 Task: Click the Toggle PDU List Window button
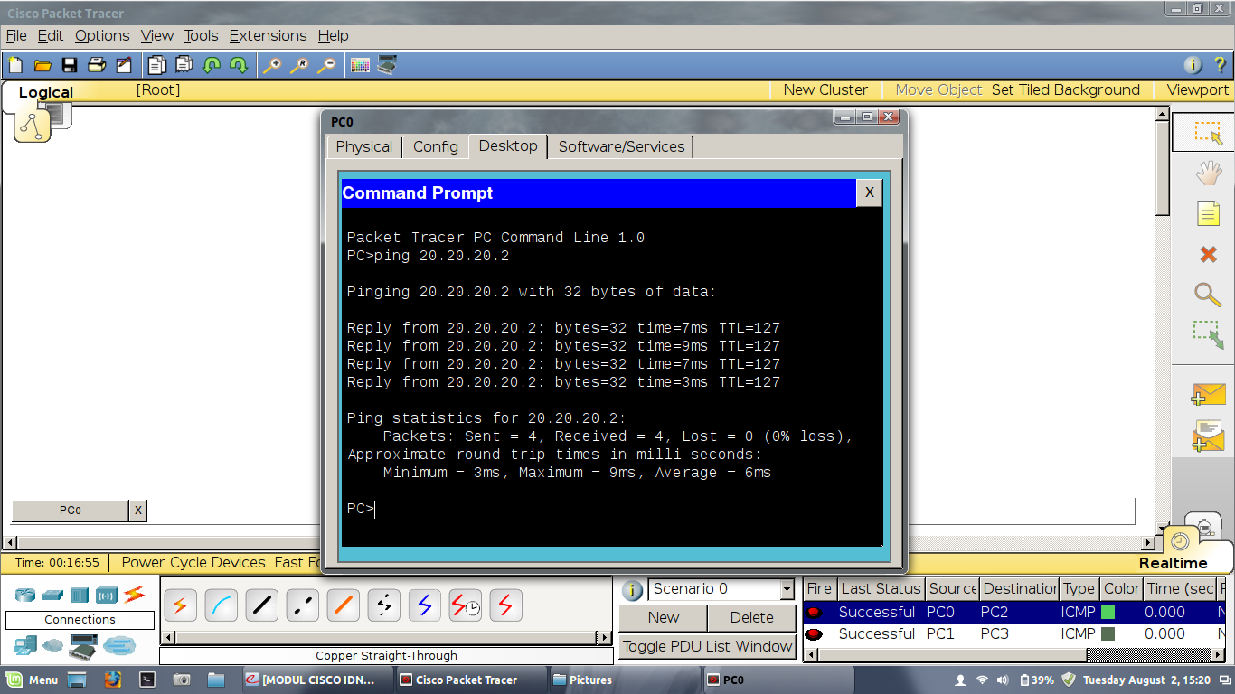coord(707,646)
